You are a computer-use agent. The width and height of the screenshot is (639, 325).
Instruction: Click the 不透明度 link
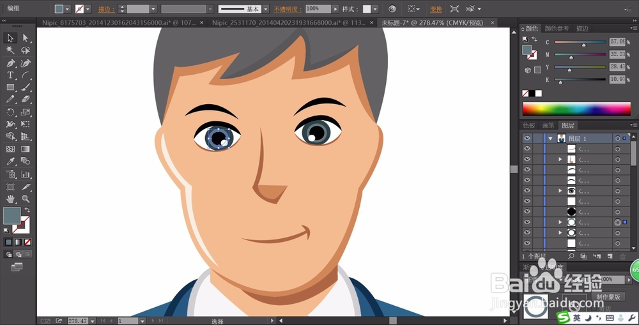pos(289,9)
